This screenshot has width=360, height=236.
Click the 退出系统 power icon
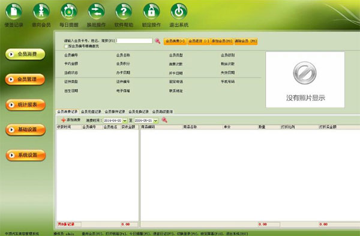[x=179, y=11]
